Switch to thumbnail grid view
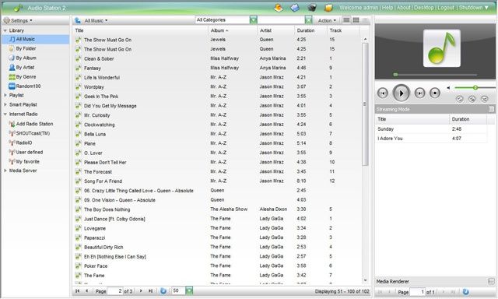 [x=356, y=20]
